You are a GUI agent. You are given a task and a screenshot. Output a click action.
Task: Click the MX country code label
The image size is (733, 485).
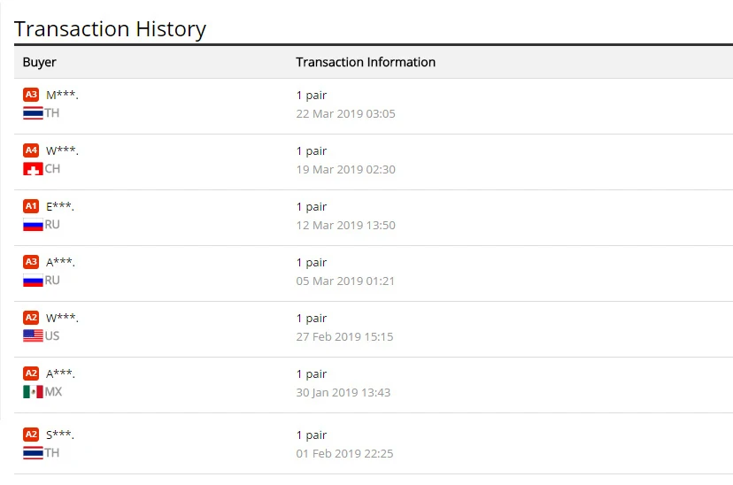tap(54, 392)
